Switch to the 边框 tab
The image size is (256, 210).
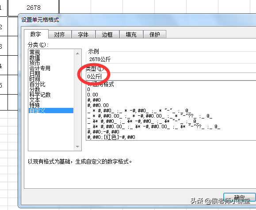[x=107, y=34]
